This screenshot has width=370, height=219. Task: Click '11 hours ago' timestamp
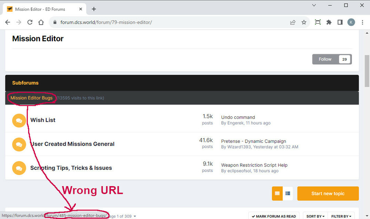click(258, 123)
